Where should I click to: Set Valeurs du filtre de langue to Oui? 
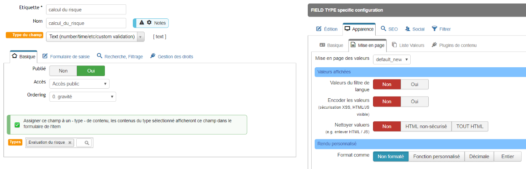point(414,84)
